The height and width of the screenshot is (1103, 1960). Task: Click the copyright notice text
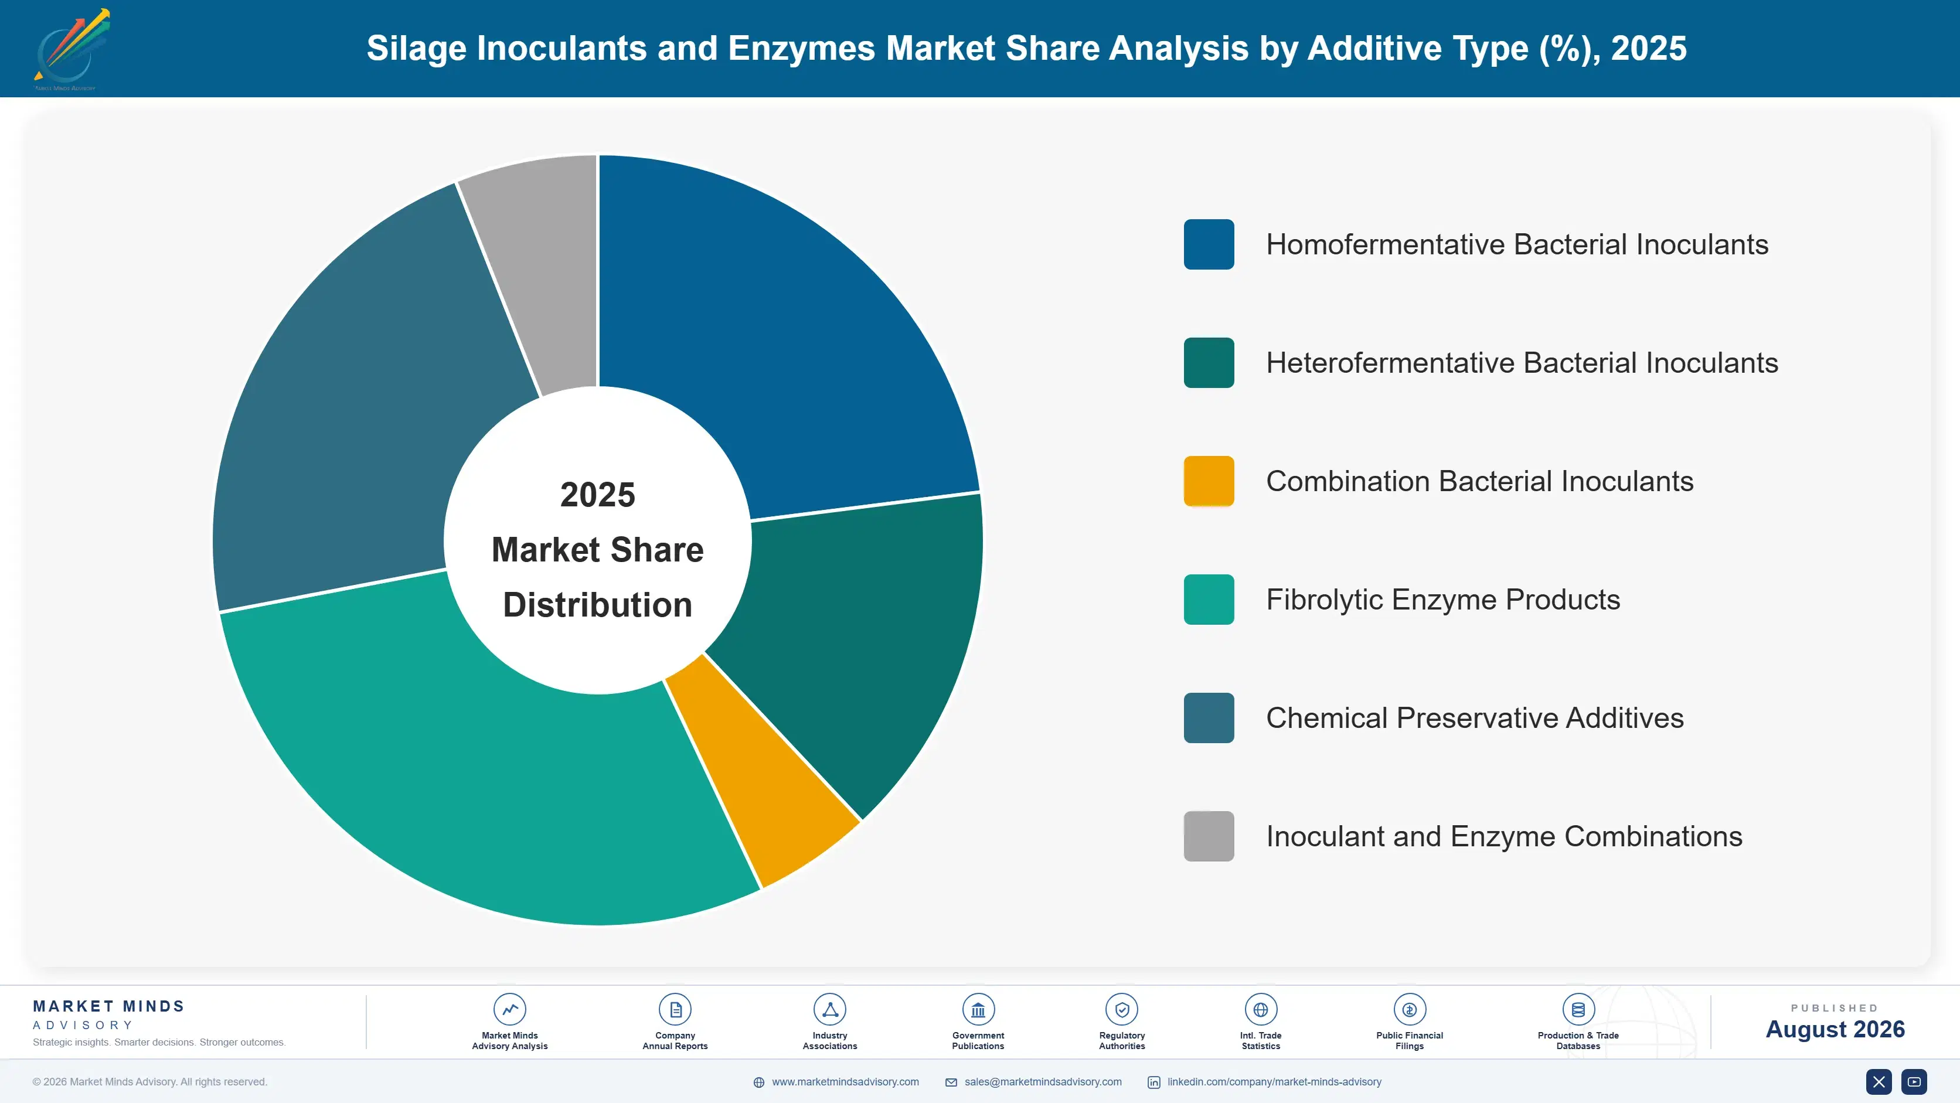pyautogui.click(x=150, y=1082)
